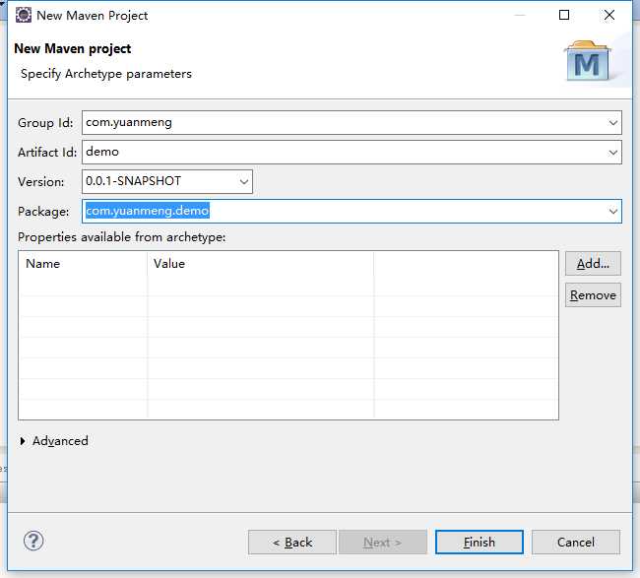This screenshot has width=640, height=578.
Task: Open the Package dropdown arrow
Action: tap(612, 211)
